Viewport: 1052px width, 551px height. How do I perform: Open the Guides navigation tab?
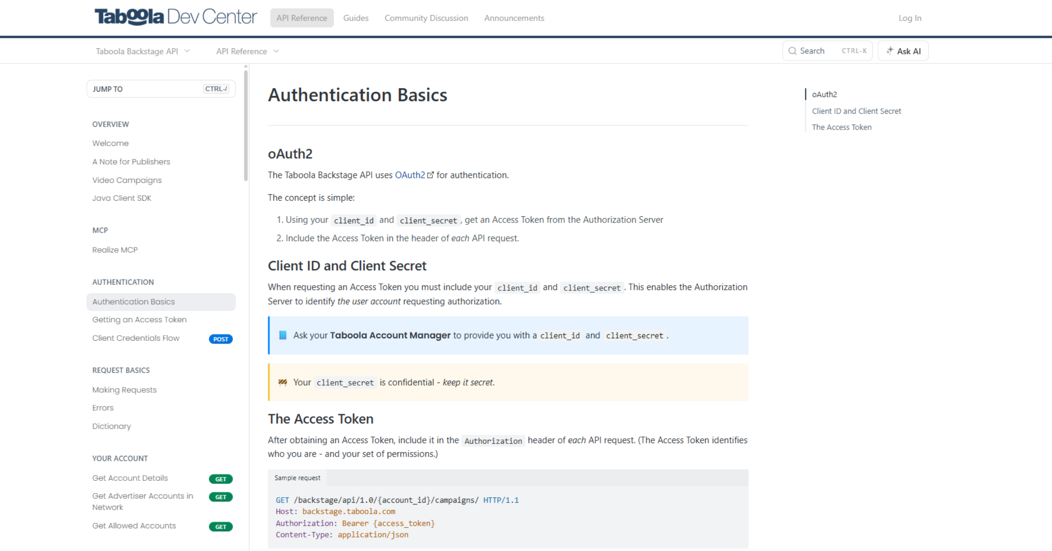click(356, 18)
